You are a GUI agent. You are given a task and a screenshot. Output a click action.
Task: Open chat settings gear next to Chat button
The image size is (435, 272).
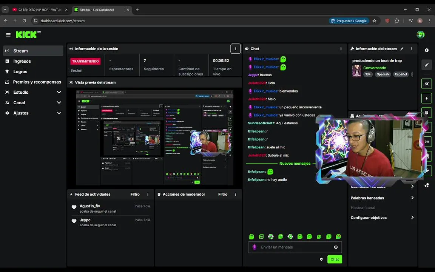pos(321,259)
